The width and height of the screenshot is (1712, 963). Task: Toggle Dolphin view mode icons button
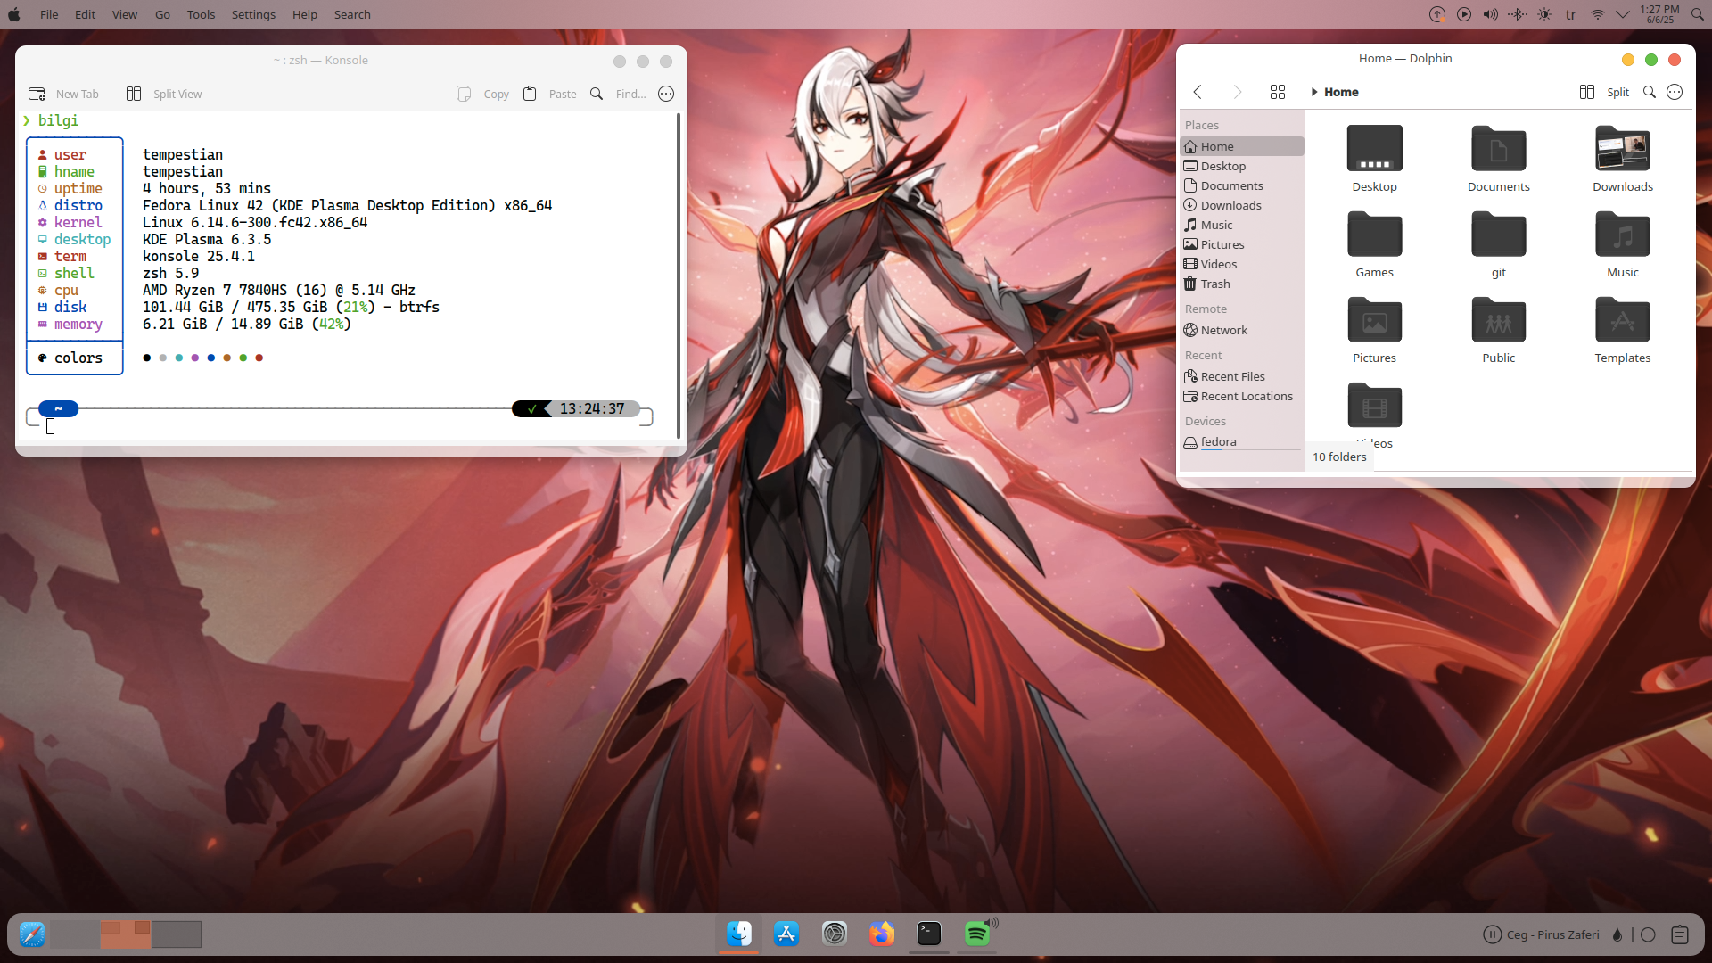coord(1277,92)
